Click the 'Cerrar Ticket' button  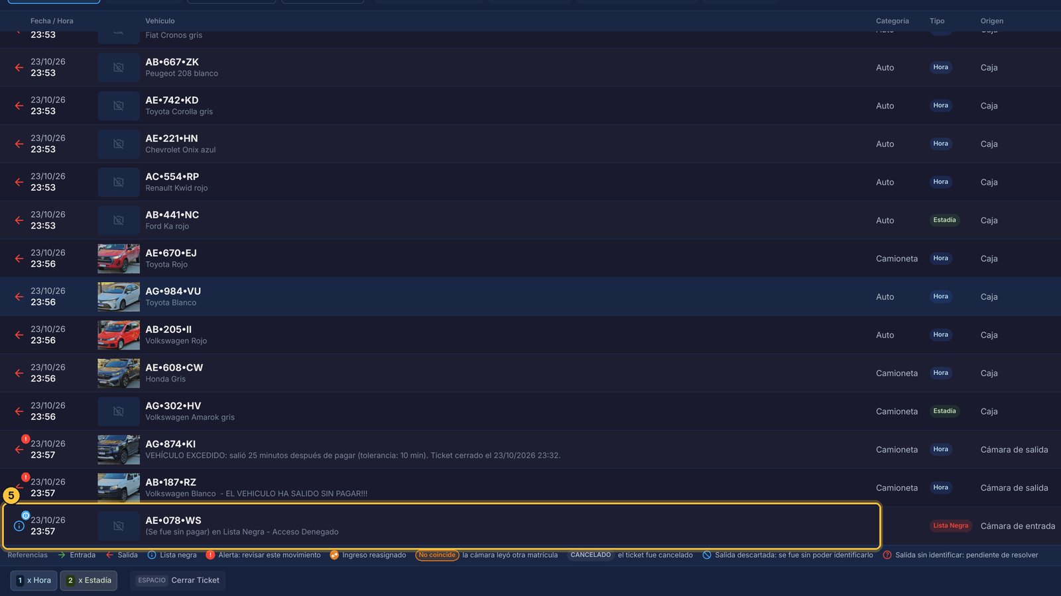coord(178,581)
